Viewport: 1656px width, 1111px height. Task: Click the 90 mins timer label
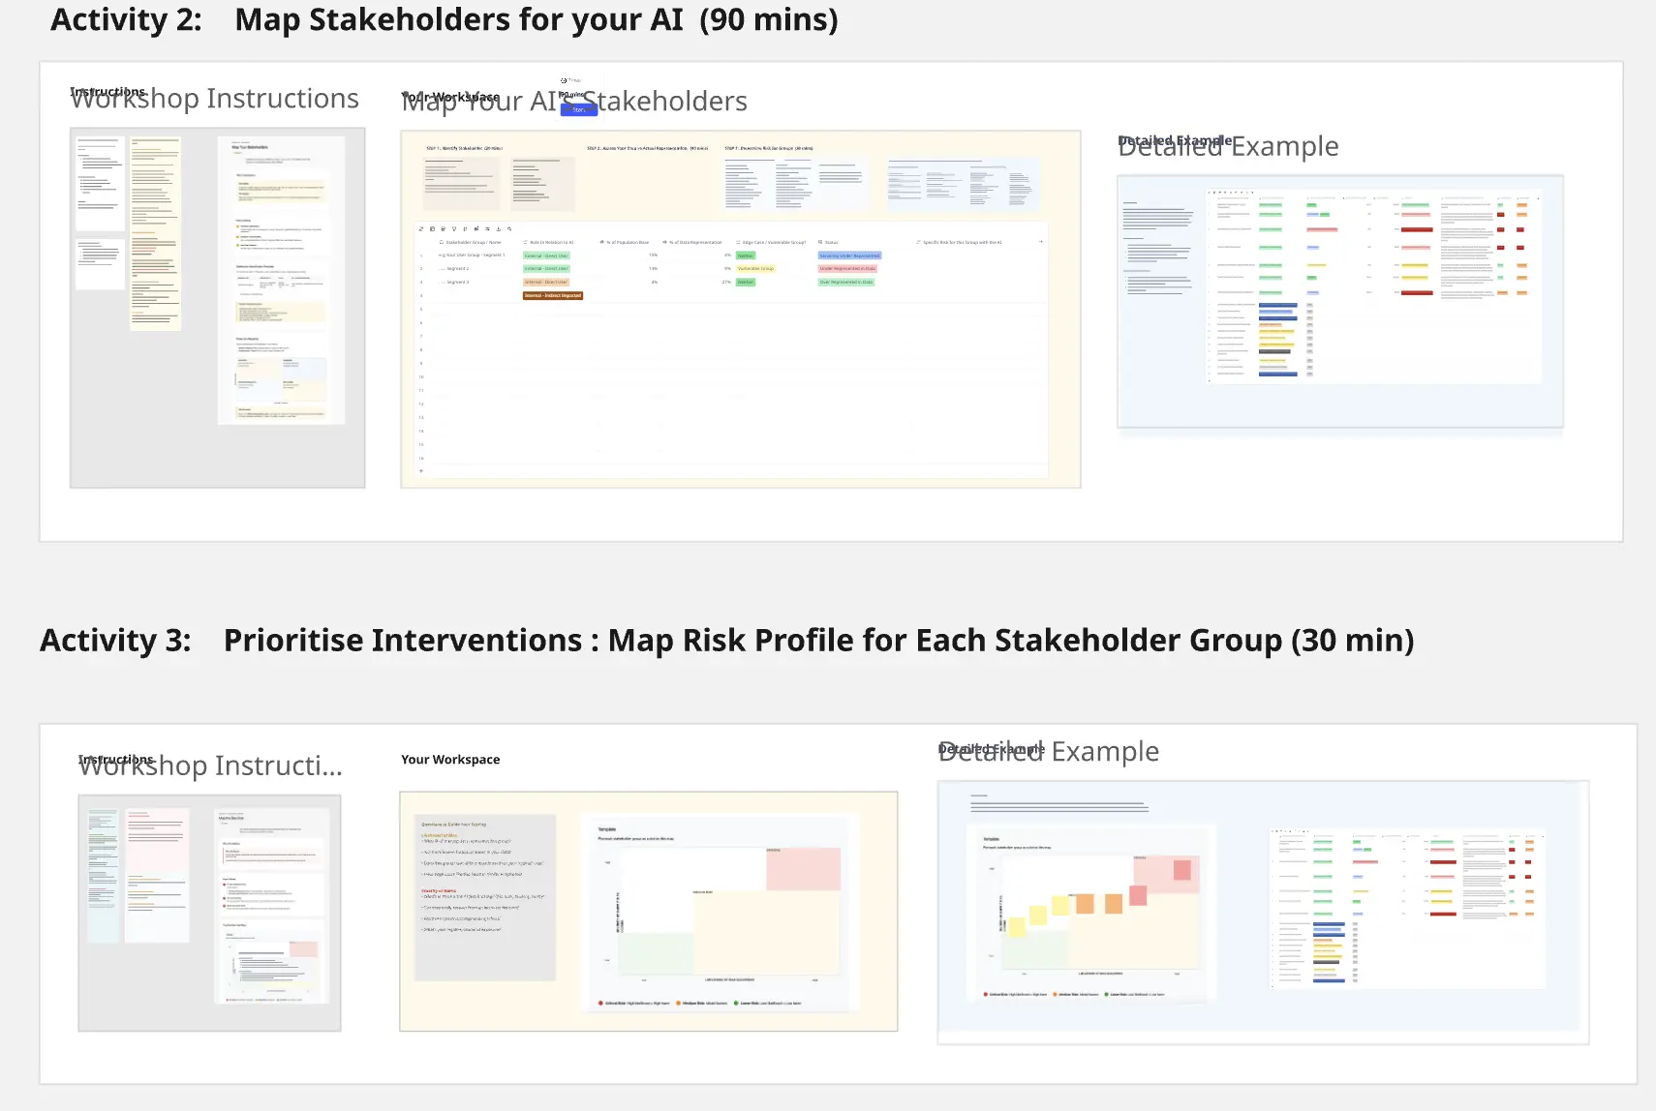(571, 95)
